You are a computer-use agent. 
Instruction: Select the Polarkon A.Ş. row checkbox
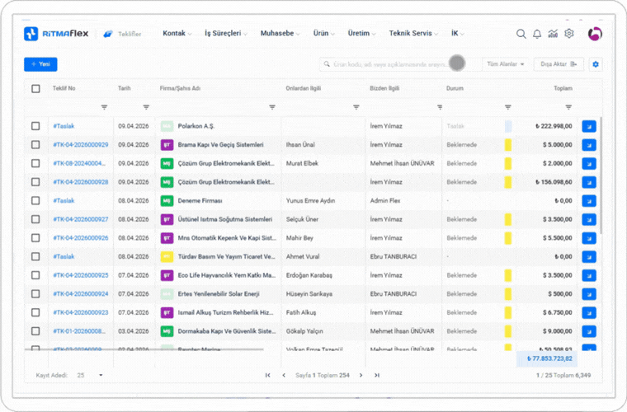coord(35,126)
